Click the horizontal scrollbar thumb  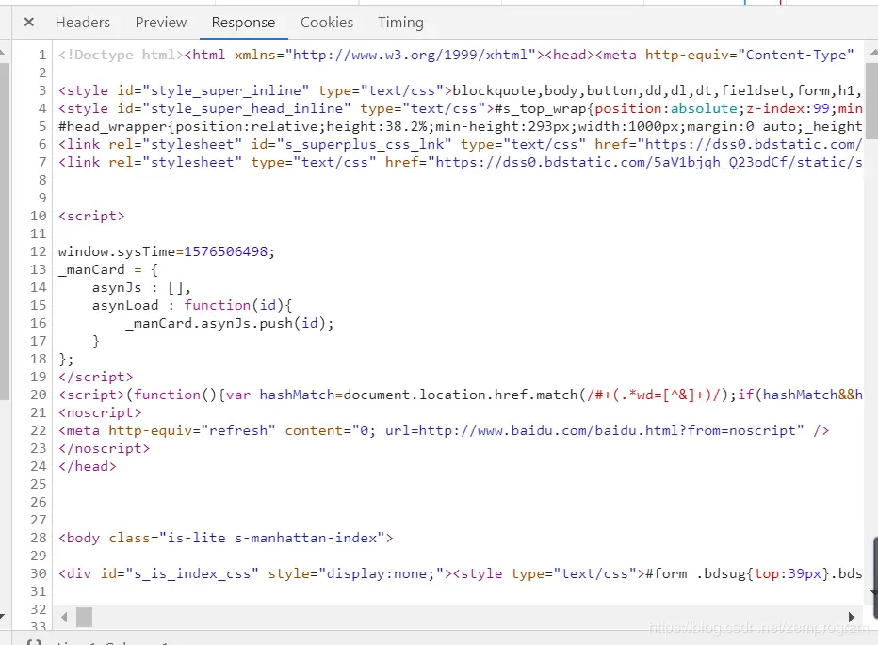pos(84,617)
